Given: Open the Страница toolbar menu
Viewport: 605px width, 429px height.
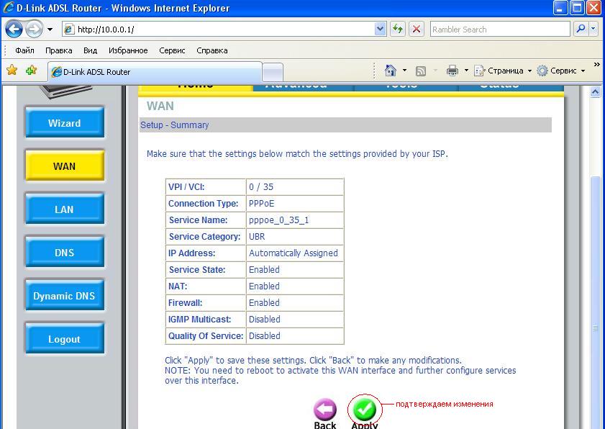Looking at the screenshot, I should click(x=503, y=71).
